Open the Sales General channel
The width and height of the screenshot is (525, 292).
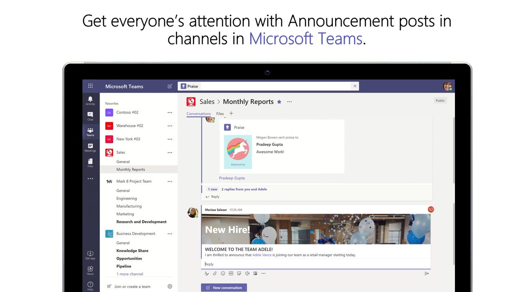(123, 162)
